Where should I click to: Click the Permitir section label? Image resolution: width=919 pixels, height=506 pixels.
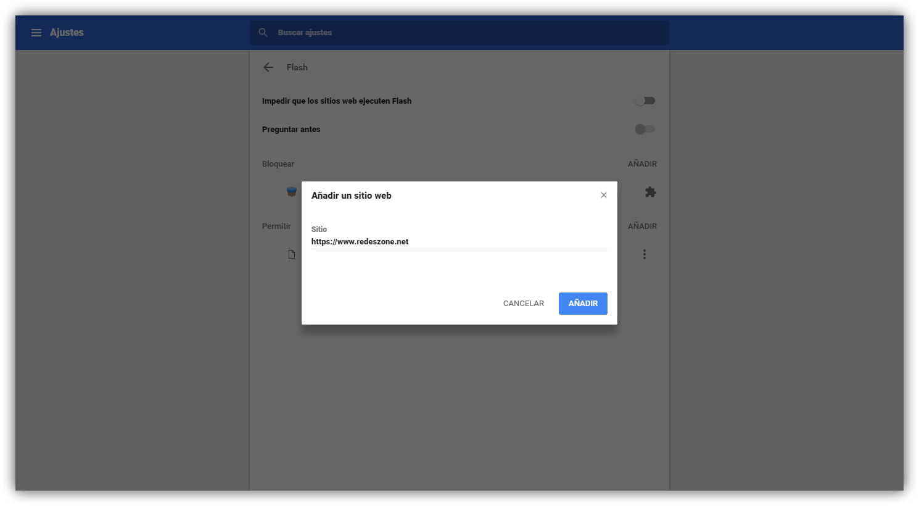point(276,226)
